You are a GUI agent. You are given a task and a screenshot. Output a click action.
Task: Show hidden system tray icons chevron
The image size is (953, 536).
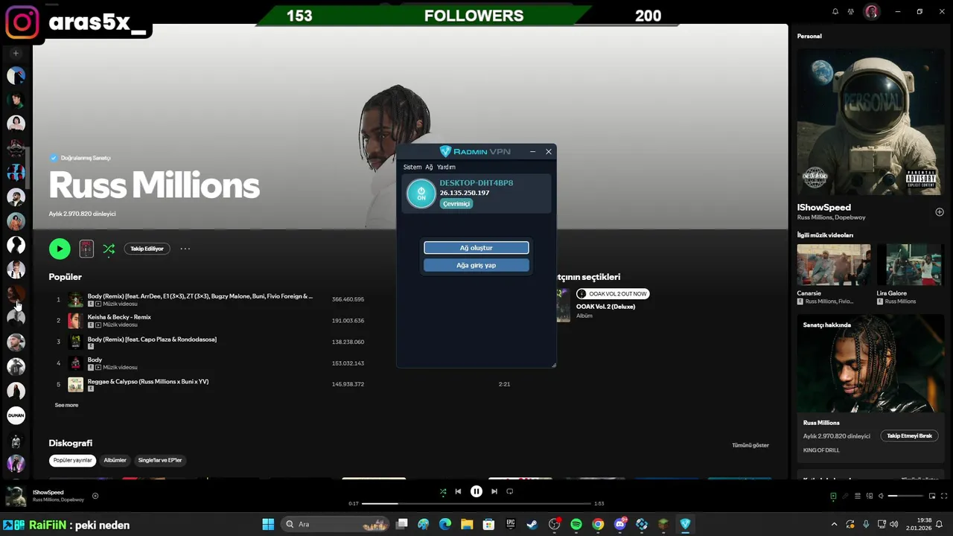click(834, 524)
